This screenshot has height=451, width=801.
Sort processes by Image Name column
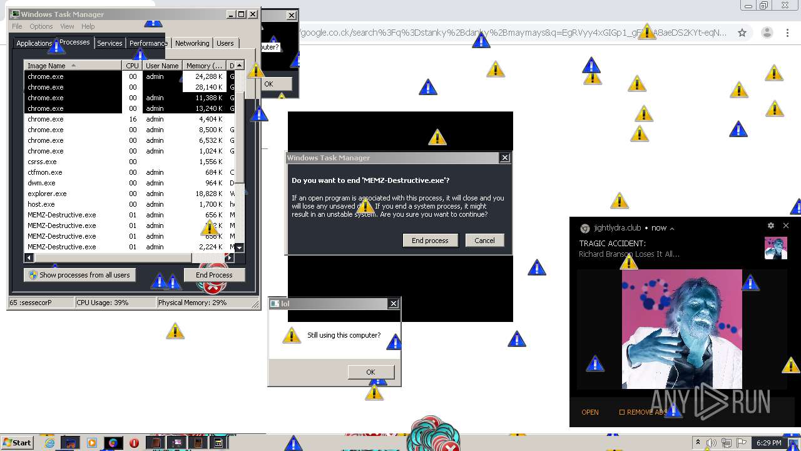coord(73,65)
